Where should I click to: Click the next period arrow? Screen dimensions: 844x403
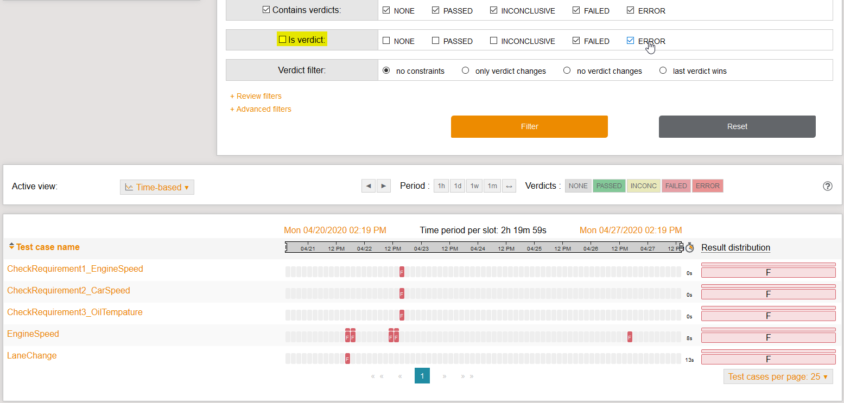[x=384, y=186]
